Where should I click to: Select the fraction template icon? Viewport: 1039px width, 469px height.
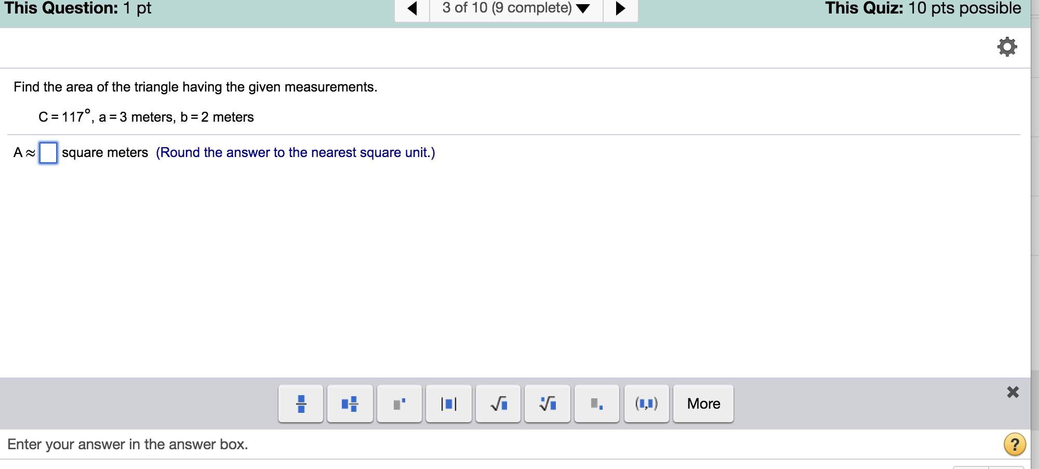point(300,403)
